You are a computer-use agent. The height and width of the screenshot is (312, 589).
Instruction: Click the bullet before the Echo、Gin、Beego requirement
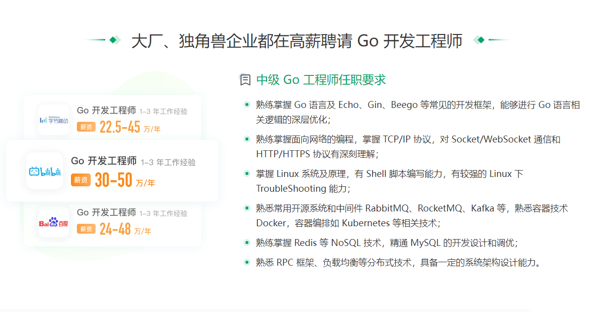coord(246,105)
